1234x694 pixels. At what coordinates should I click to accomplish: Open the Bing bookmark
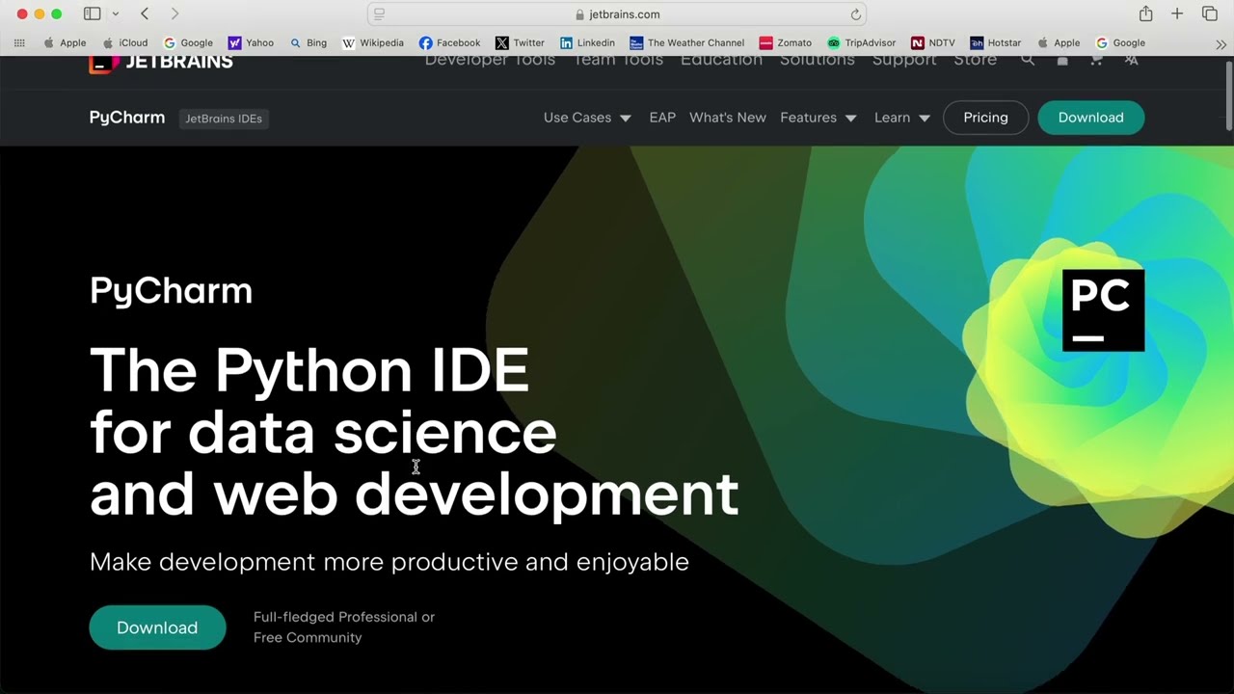click(308, 42)
